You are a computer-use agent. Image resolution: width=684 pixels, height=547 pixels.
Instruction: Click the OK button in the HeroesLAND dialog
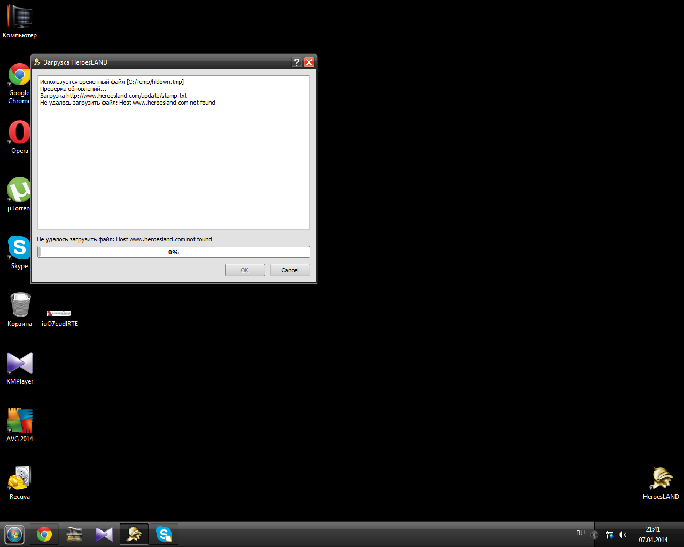[x=245, y=270]
